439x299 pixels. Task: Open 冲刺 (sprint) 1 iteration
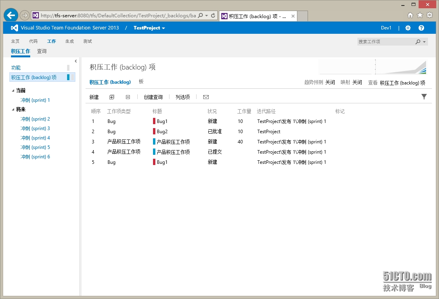pyautogui.click(x=35, y=100)
